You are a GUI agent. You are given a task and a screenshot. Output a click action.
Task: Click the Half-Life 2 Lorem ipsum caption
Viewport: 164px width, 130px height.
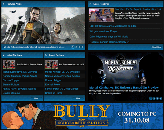[34, 47]
